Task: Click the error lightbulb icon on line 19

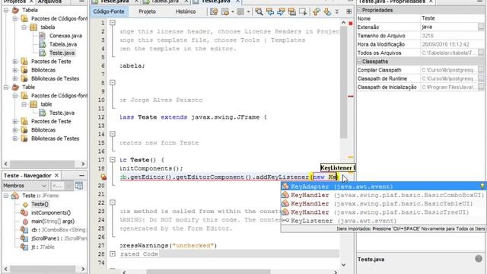Action: point(103,177)
